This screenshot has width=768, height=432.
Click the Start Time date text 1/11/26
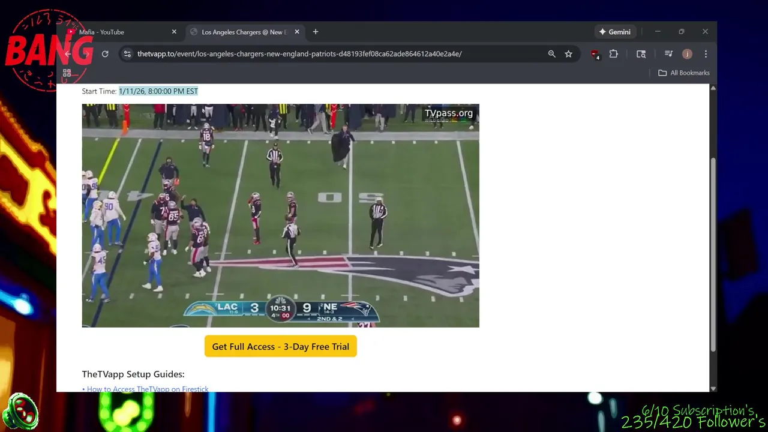coord(158,91)
